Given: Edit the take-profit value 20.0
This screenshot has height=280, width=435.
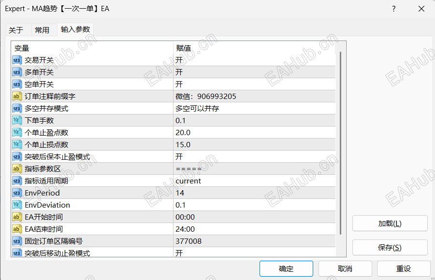Looking at the screenshot, I should tap(254, 132).
